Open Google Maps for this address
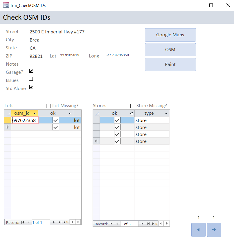Screen dimensions: 234x241 pyautogui.click(x=170, y=35)
